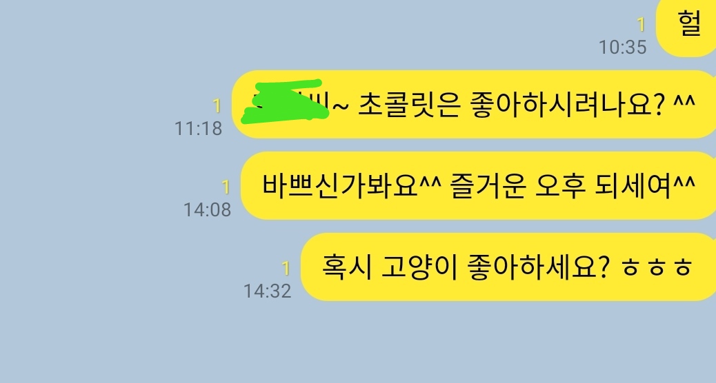Viewport: 716px width, 383px height.
Task: Tap unread count above 11:18 time
Action: [217, 106]
